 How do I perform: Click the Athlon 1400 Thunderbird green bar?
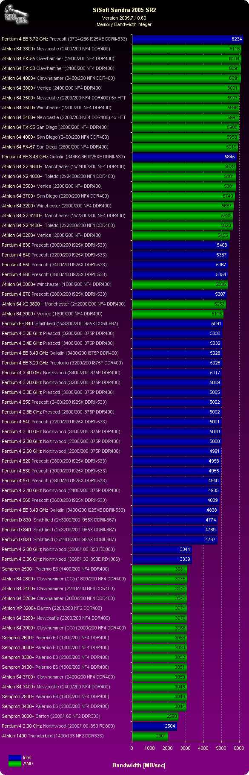pyautogui.click(x=150, y=736)
